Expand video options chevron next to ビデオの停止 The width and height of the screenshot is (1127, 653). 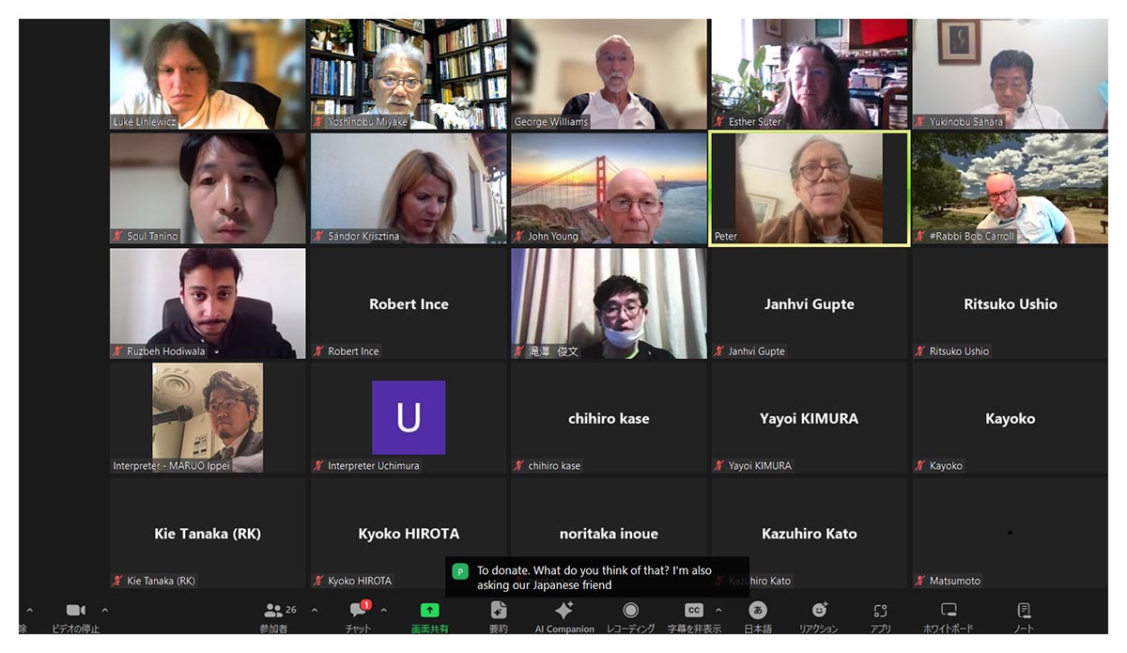(104, 611)
